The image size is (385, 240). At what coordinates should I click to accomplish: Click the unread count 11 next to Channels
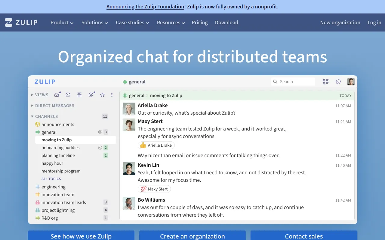[105, 116]
